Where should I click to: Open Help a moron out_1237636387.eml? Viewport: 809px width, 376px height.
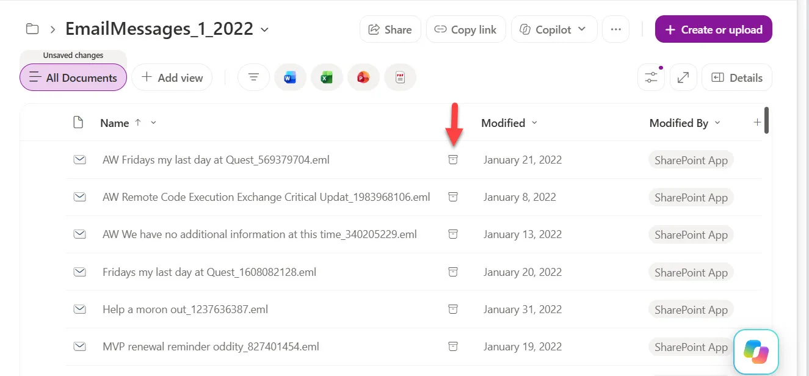coord(186,309)
